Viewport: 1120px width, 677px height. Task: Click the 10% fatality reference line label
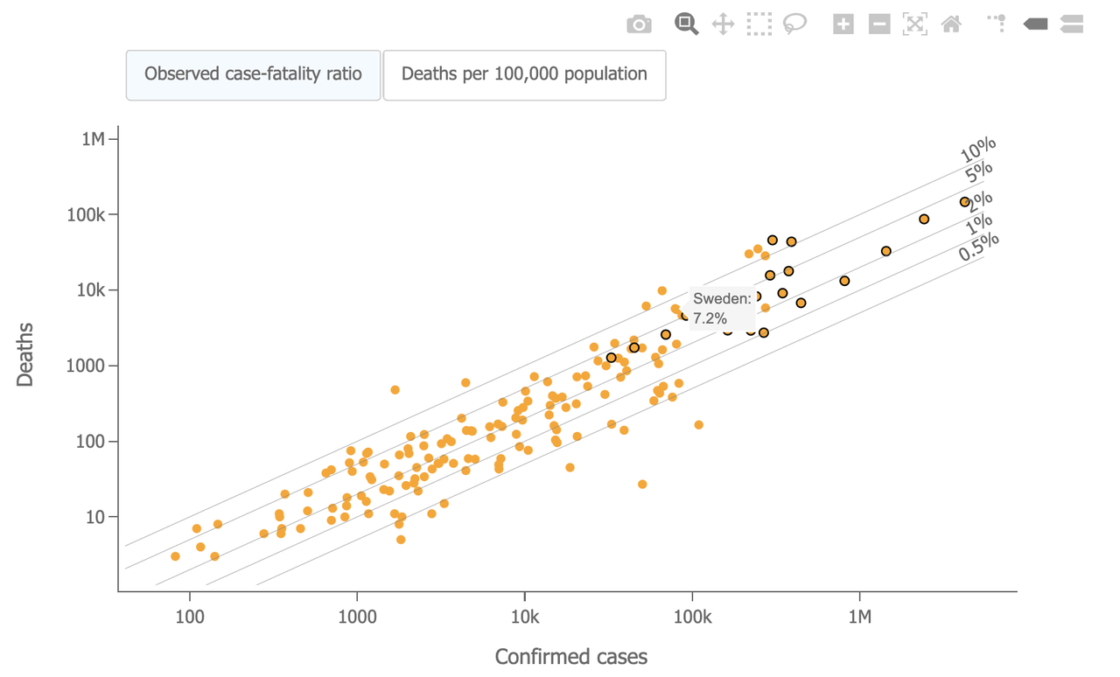[978, 150]
